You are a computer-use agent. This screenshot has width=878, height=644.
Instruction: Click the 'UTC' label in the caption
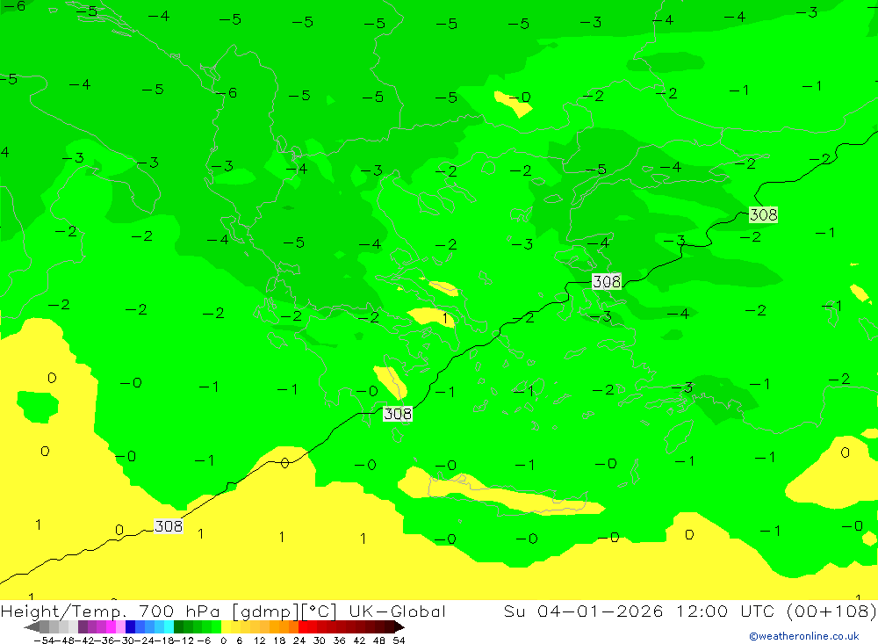[757, 611]
